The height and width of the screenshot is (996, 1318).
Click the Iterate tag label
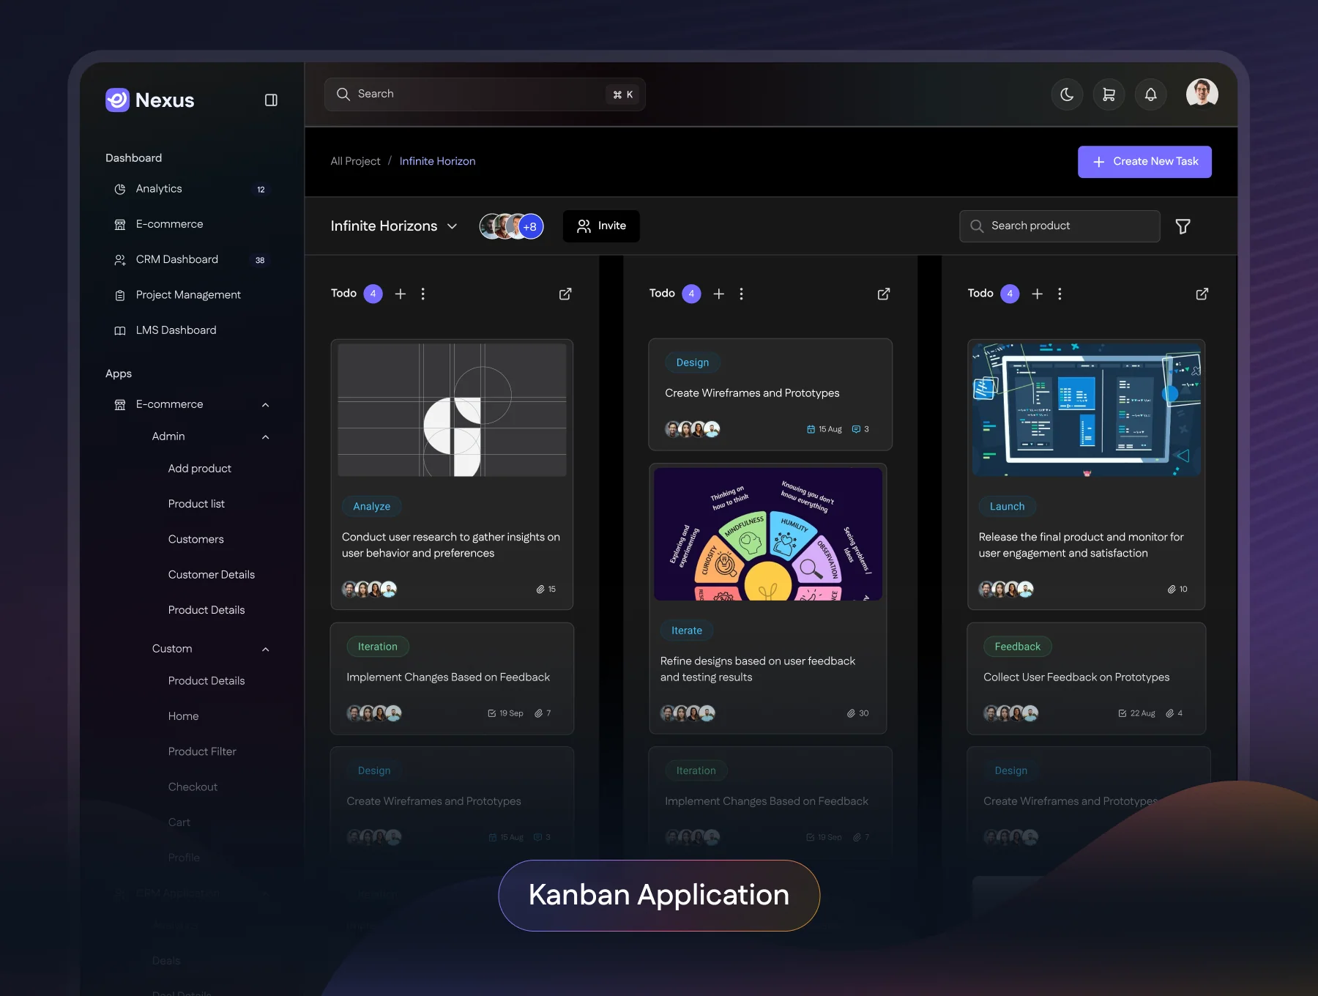[x=686, y=631]
